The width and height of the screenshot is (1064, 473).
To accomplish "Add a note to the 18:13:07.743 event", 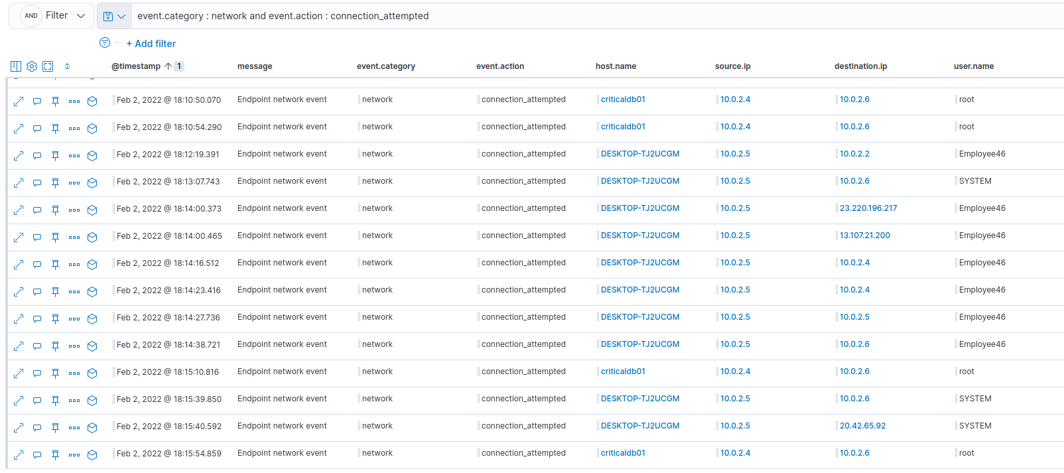I will pyautogui.click(x=37, y=183).
